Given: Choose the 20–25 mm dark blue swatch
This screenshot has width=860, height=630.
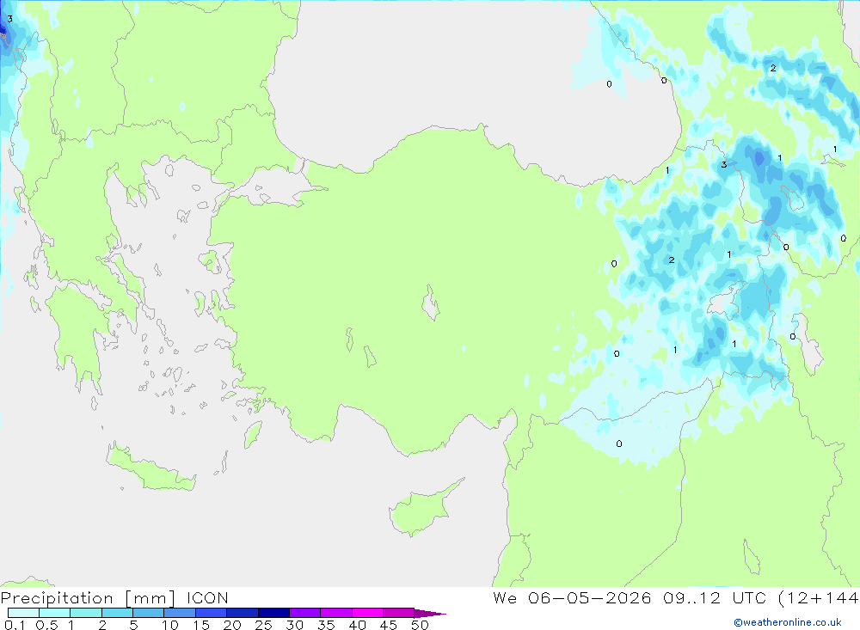Looking at the screenshot, I should pyautogui.click(x=243, y=613).
